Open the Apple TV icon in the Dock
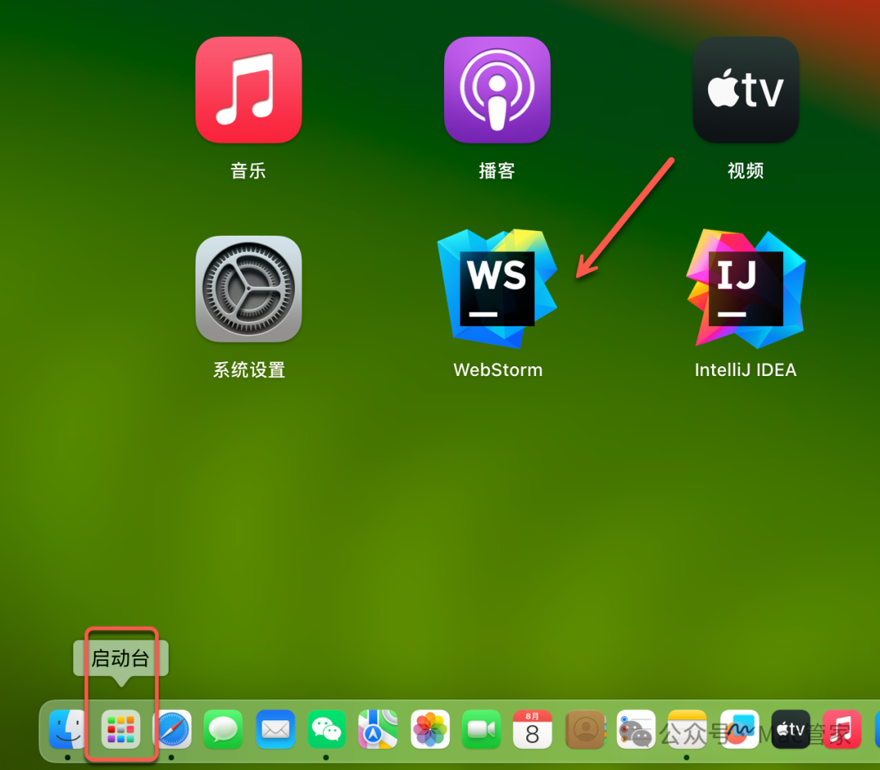Screen dimensions: 880x770 pos(790,729)
